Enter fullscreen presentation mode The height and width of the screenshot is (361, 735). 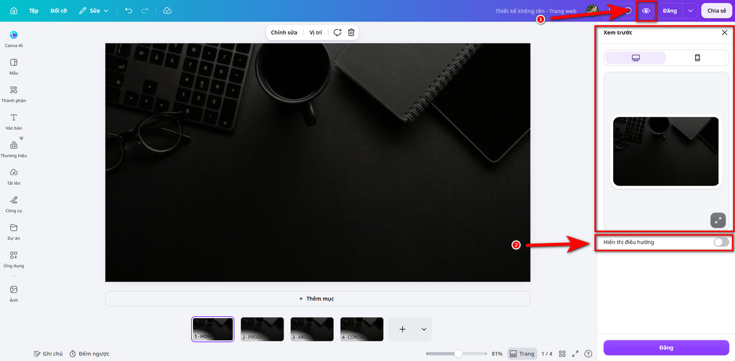575,354
